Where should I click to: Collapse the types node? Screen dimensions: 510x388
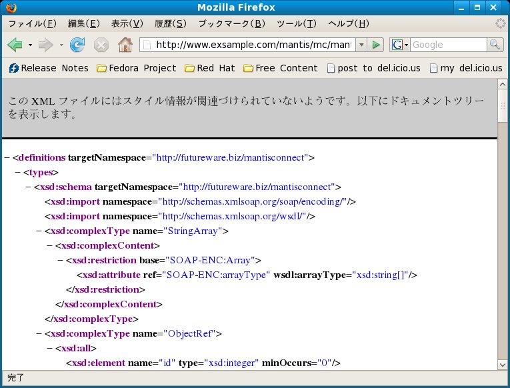tap(18, 173)
